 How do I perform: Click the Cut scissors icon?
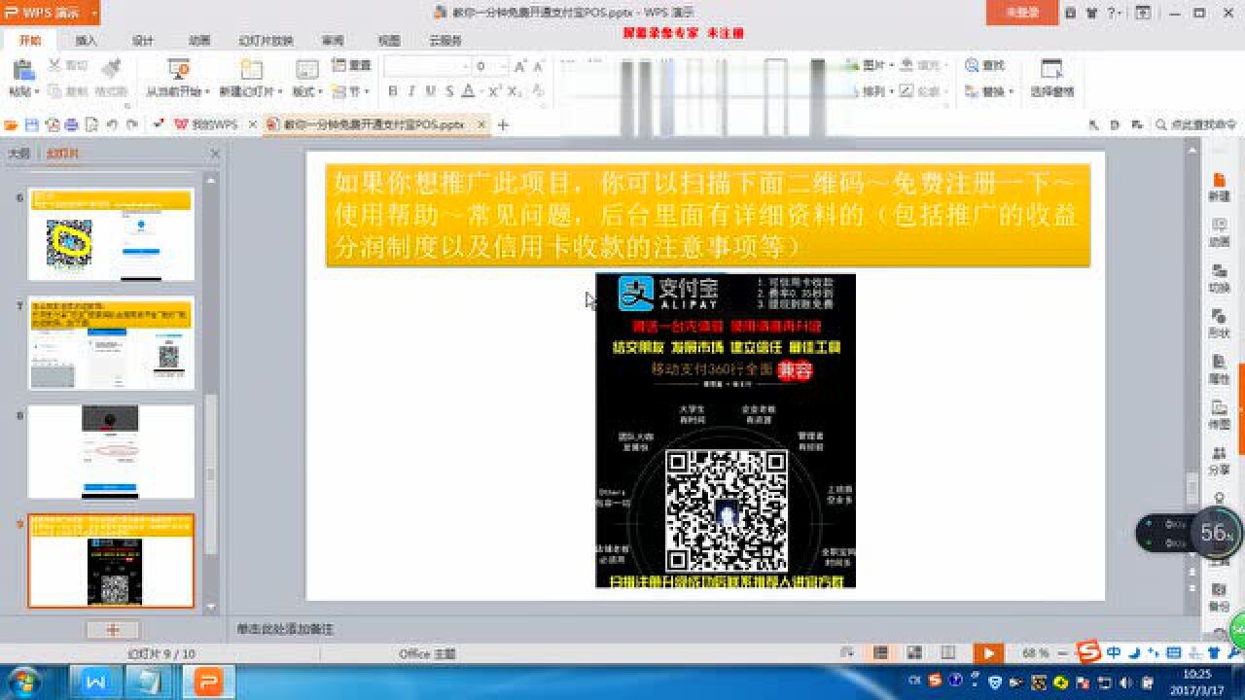pyautogui.click(x=54, y=65)
